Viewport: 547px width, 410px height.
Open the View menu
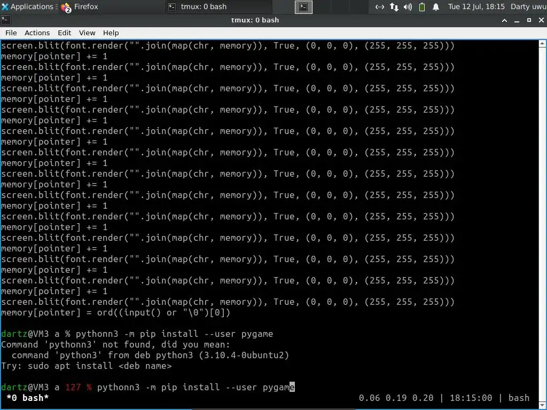87,33
